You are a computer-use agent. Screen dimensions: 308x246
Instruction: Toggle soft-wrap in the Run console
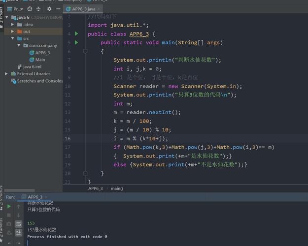18,224
